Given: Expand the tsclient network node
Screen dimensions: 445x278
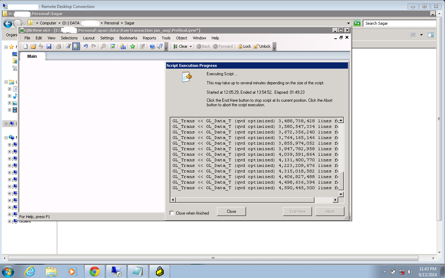Looking at the screenshot, I should coord(10,221).
